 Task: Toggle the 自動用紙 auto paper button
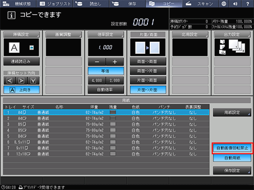point(232,158)
